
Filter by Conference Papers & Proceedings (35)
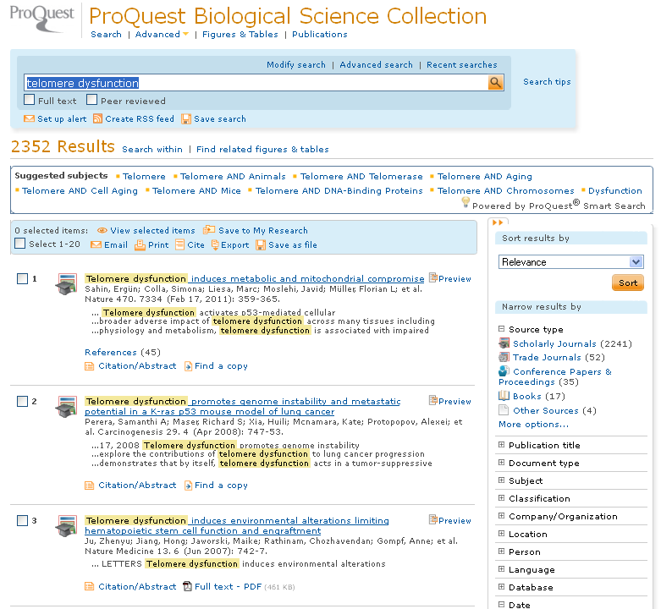click(554, 376)
